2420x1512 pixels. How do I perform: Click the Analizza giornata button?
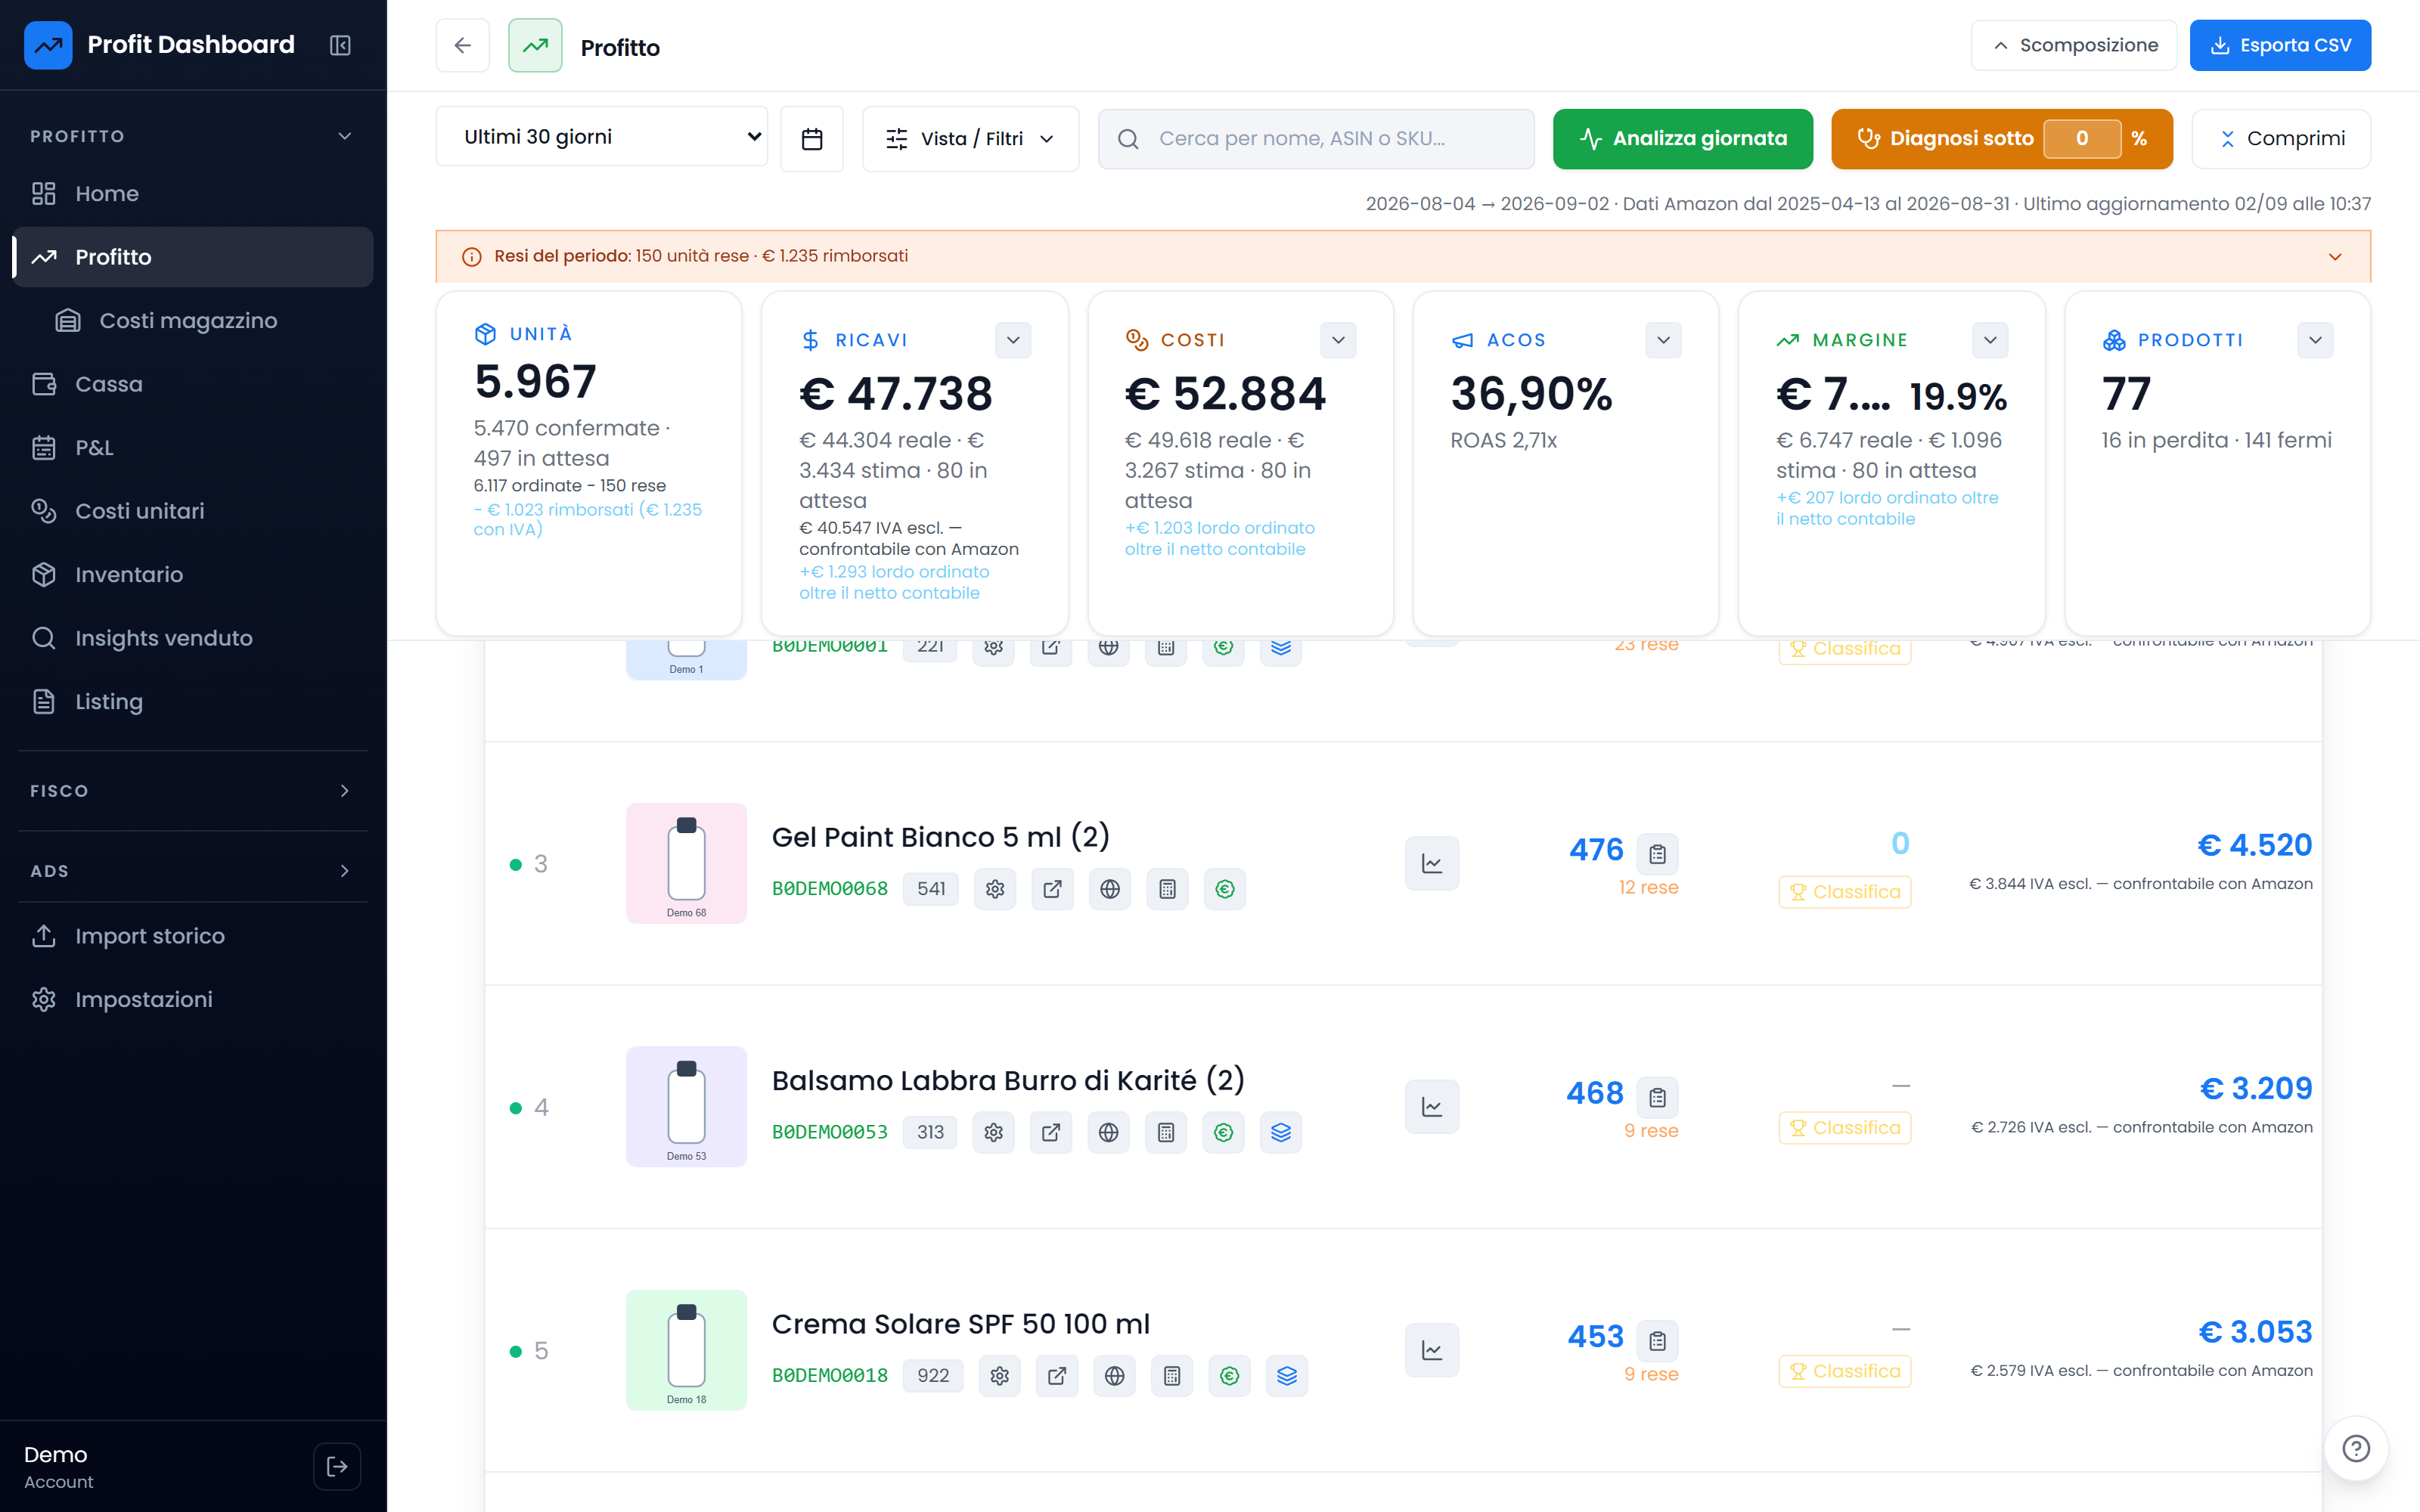(1683, 139)
